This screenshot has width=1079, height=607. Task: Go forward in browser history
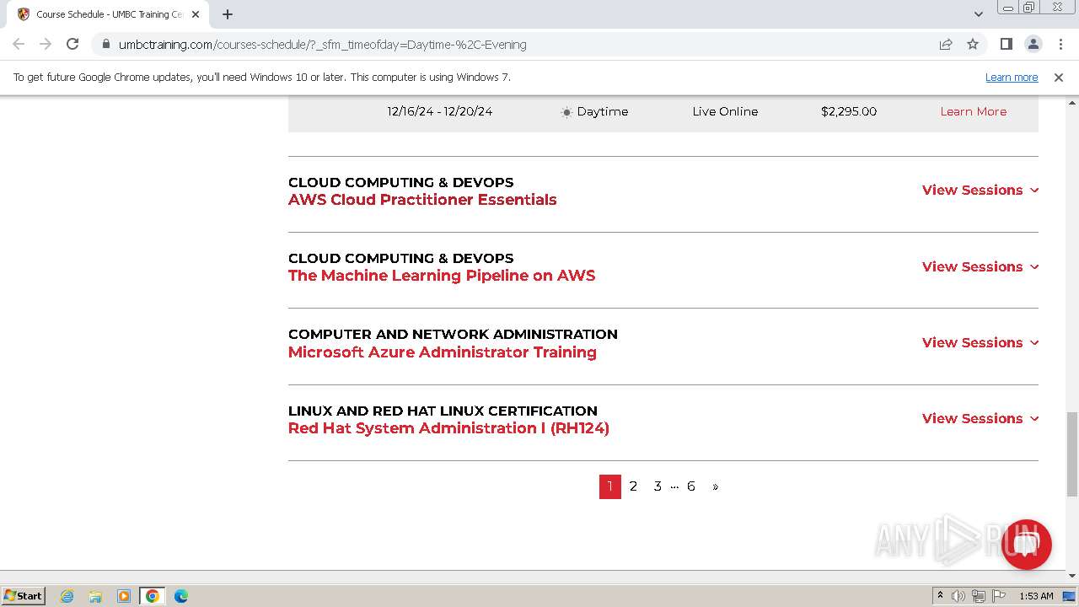[46, 44]
